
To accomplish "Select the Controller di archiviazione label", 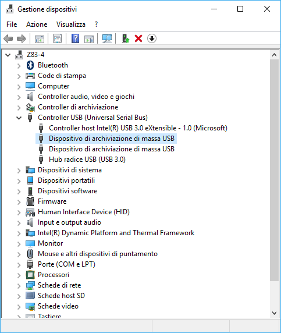I will point(78,107).
